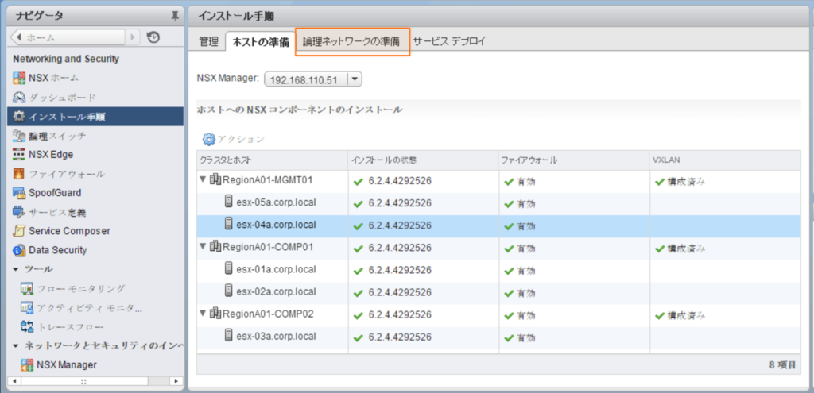Click the navigator horizontal scrollbar thumb

83,381
